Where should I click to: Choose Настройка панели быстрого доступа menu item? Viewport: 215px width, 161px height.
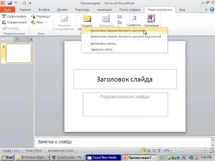pyautogui.click(x=124, y=31)
